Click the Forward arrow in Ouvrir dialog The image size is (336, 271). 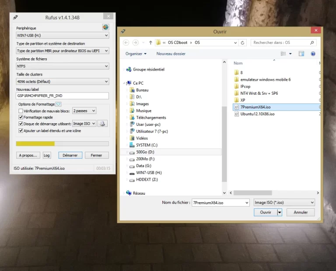point(135,43)
